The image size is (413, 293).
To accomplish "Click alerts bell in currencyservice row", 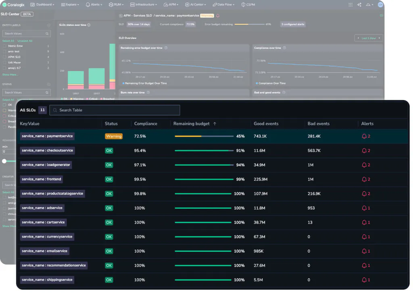I will coord(364,237).
